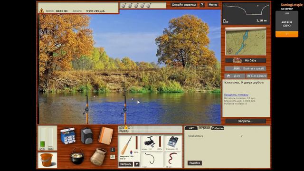Open the burlap groundbait sack
This screenshot has width=304, height=171.
pyautogui.click(x=98, y=157)
